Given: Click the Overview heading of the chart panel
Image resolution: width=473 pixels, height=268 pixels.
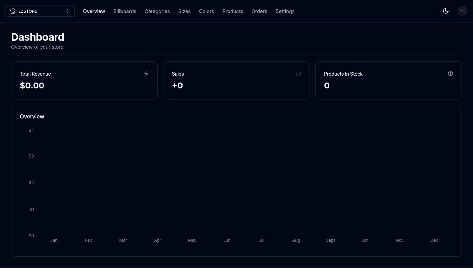Looking at the screenshot, I should [32, 116].
